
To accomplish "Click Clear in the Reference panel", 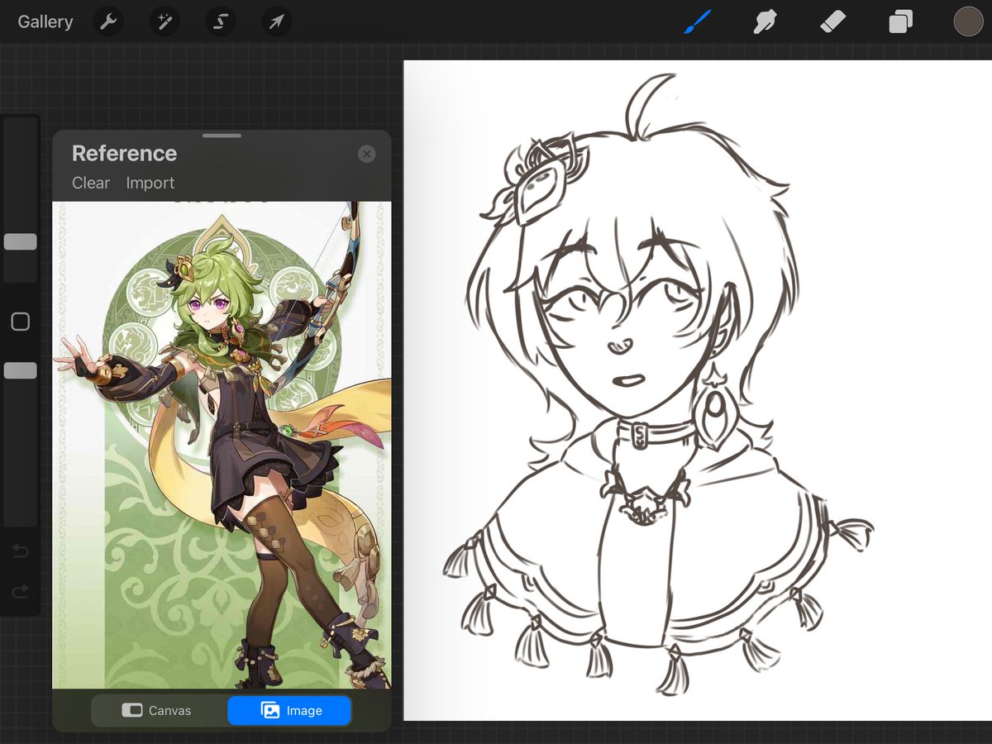I will (91, 183).
